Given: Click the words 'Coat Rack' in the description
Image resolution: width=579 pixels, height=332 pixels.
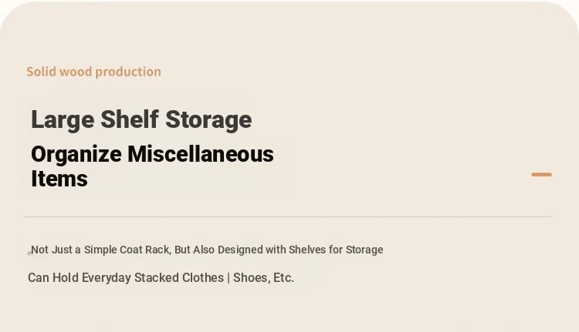Looking at the screenshot, I should (x=145, y=250).
